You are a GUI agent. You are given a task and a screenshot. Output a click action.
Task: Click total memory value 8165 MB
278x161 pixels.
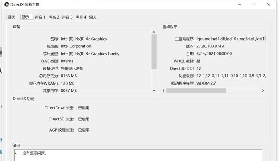tap(69, 76)
